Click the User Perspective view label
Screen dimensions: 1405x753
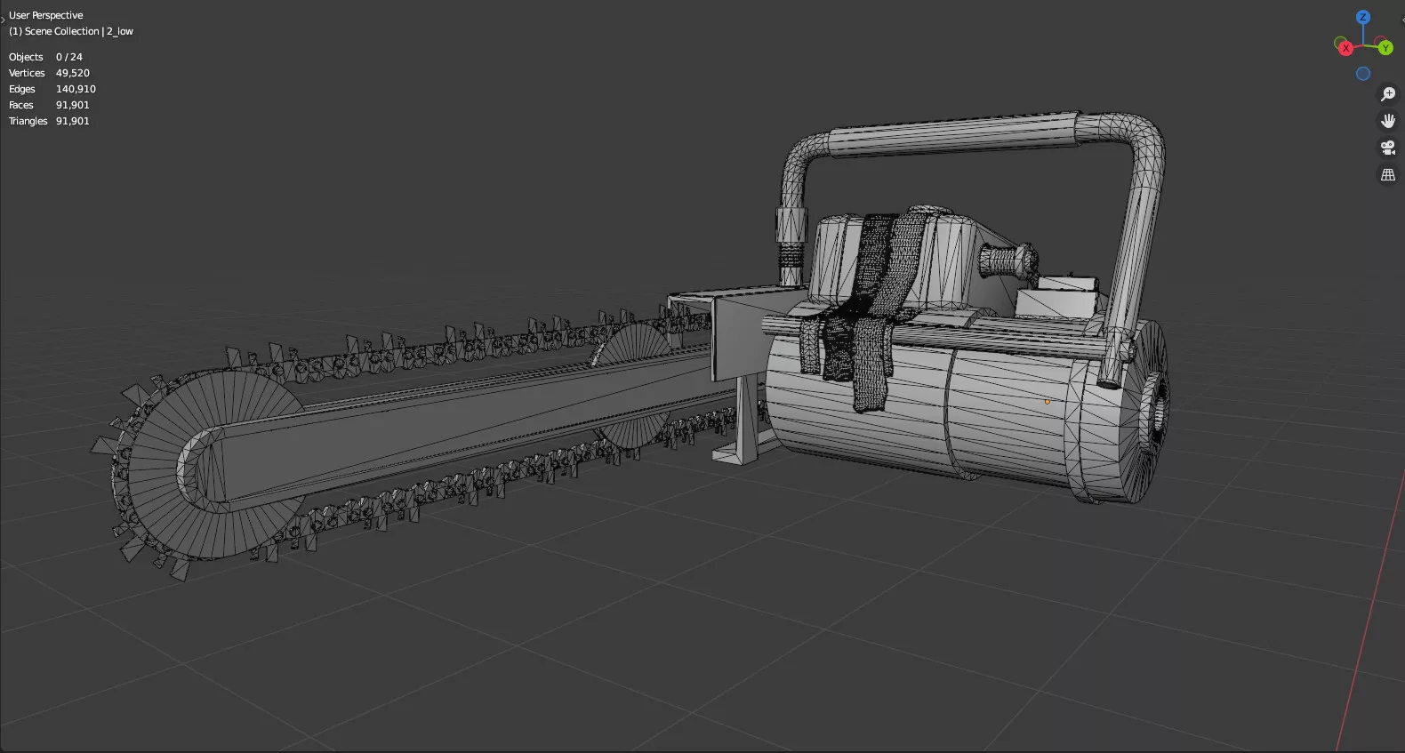tap(46, 15)
